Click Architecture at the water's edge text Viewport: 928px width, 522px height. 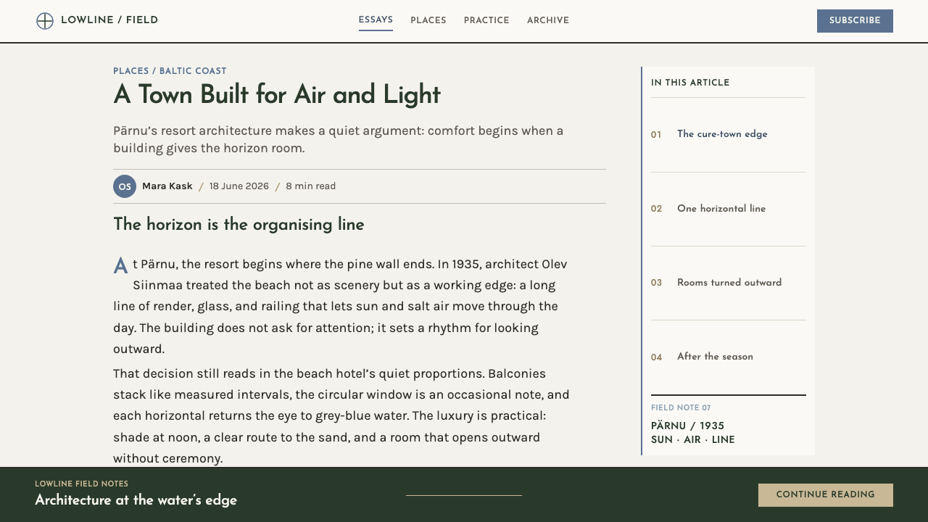[x=136, y=500]
